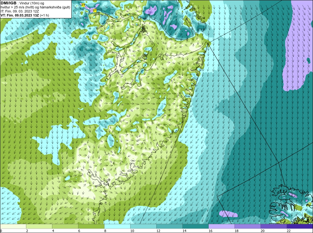The height and width of the screenshot is (233, 313).
Task: Pick the darkest purple swatch above 22
Action: (x=300, y=226)
